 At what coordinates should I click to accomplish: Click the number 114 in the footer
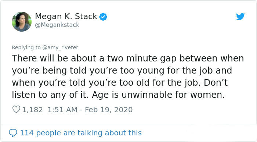27,133
